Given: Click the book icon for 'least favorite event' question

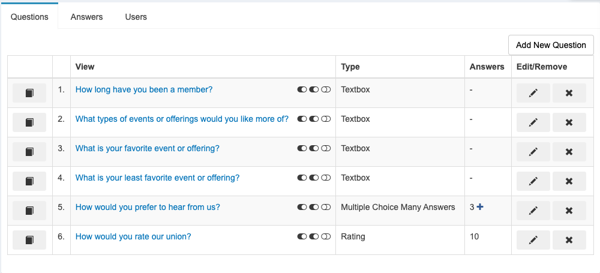Looking at the screenshot, I should 29,181.
